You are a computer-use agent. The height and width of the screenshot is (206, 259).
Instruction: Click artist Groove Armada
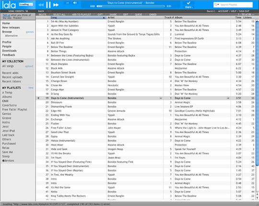116,111
